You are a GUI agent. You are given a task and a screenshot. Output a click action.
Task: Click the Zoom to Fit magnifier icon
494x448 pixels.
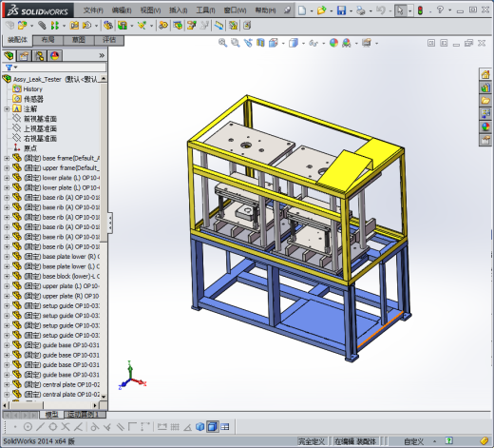click(x=222, y=43)
